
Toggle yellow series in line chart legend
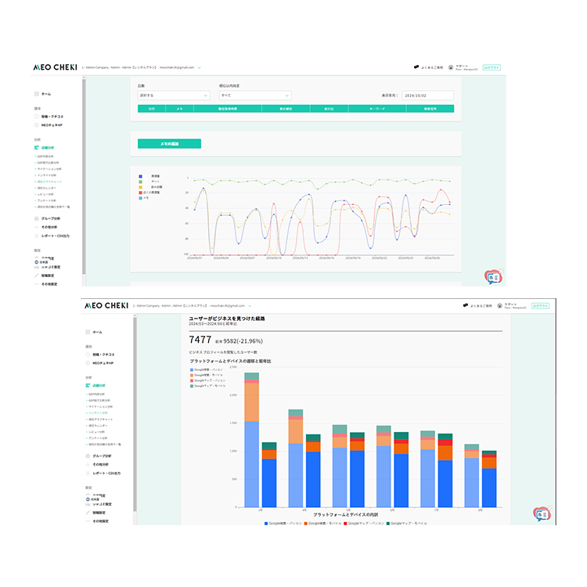(x=140, y=187)
